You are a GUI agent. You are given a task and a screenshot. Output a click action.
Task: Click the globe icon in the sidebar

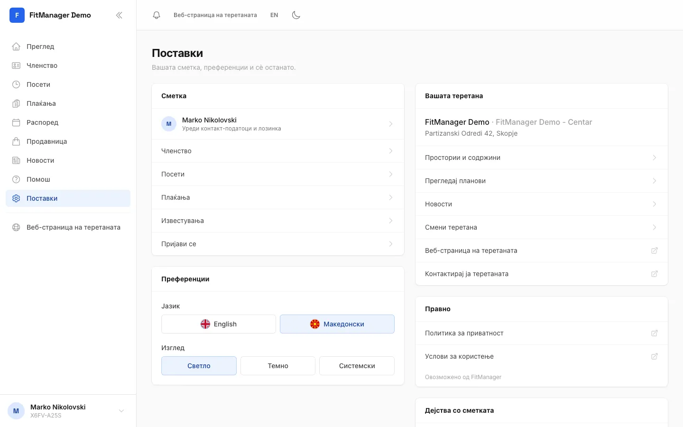(x=16, y=227)
